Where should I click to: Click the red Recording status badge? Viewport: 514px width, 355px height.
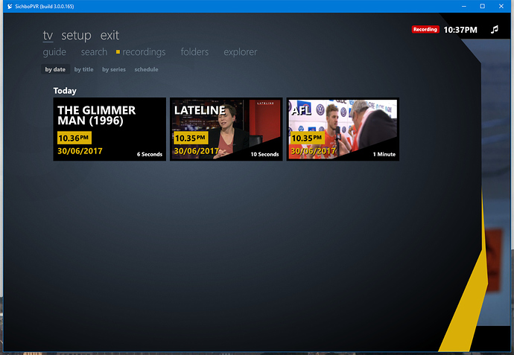pos(425,30)
